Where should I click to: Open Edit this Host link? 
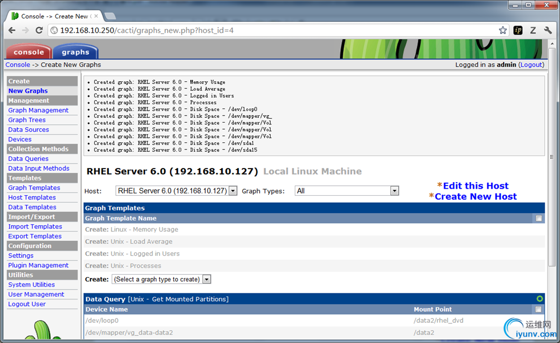(x=476, y=185)
